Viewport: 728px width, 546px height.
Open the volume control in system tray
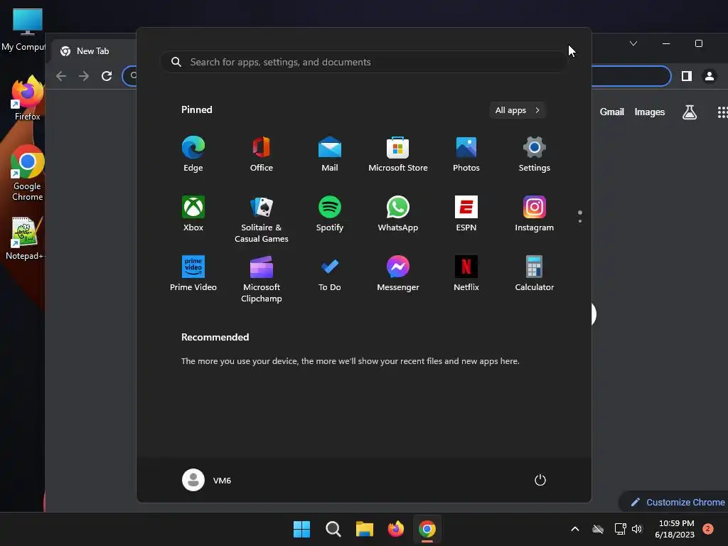[x=637, y=529]
